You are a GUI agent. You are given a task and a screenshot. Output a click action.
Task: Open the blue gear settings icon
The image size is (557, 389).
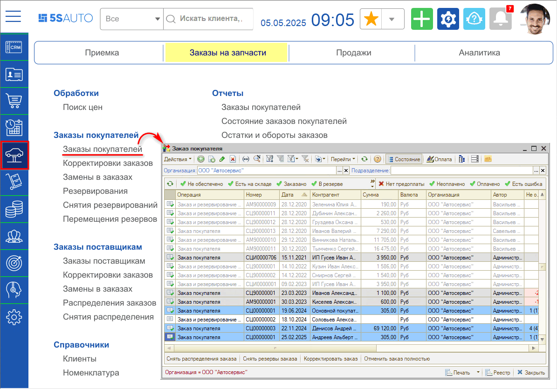tap(448, 19)
